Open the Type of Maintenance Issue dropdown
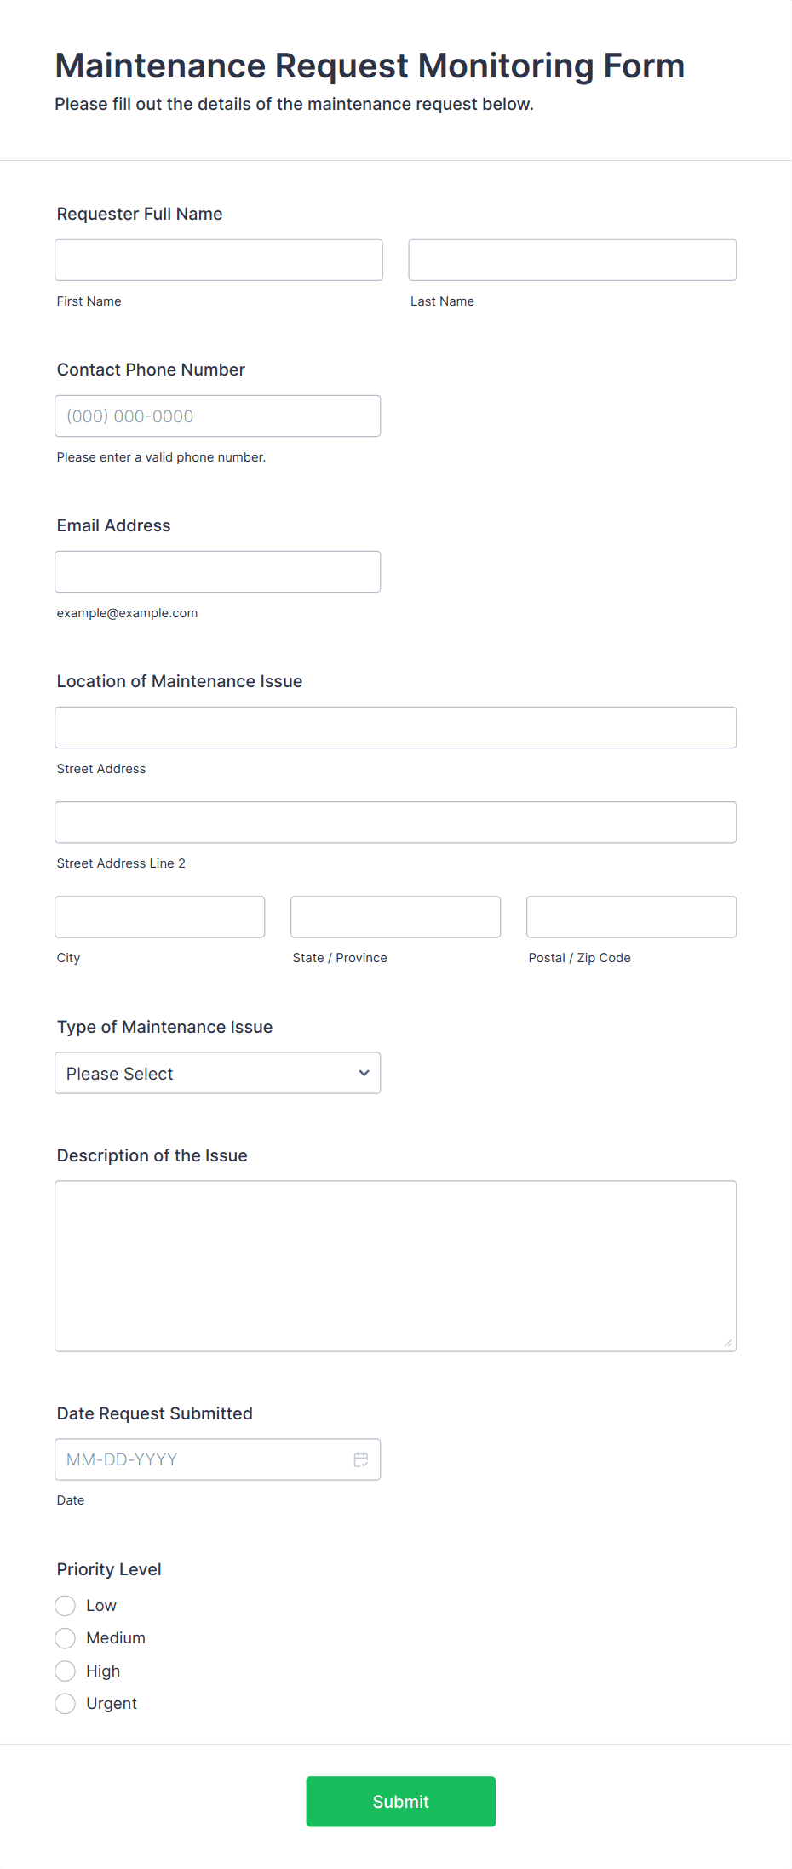The image size is (792, 1869). [x=217, y=1073]
